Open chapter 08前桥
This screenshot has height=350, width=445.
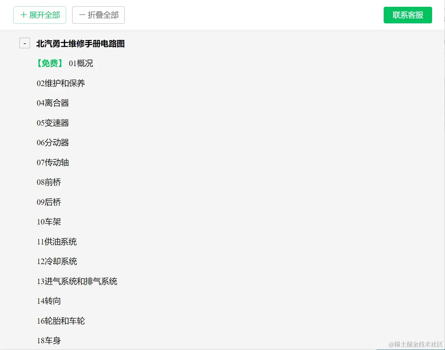49,182
